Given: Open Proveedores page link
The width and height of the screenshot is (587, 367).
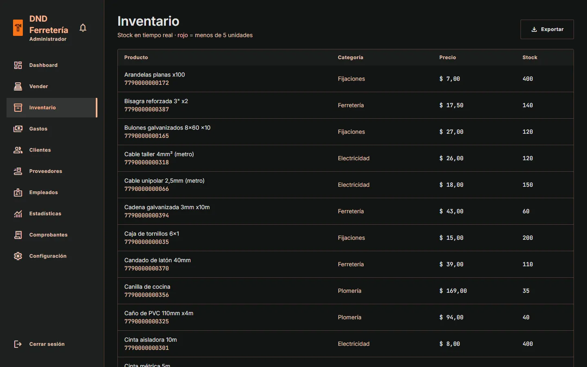Looking at the screenshot, I should [x=52, y=171].
